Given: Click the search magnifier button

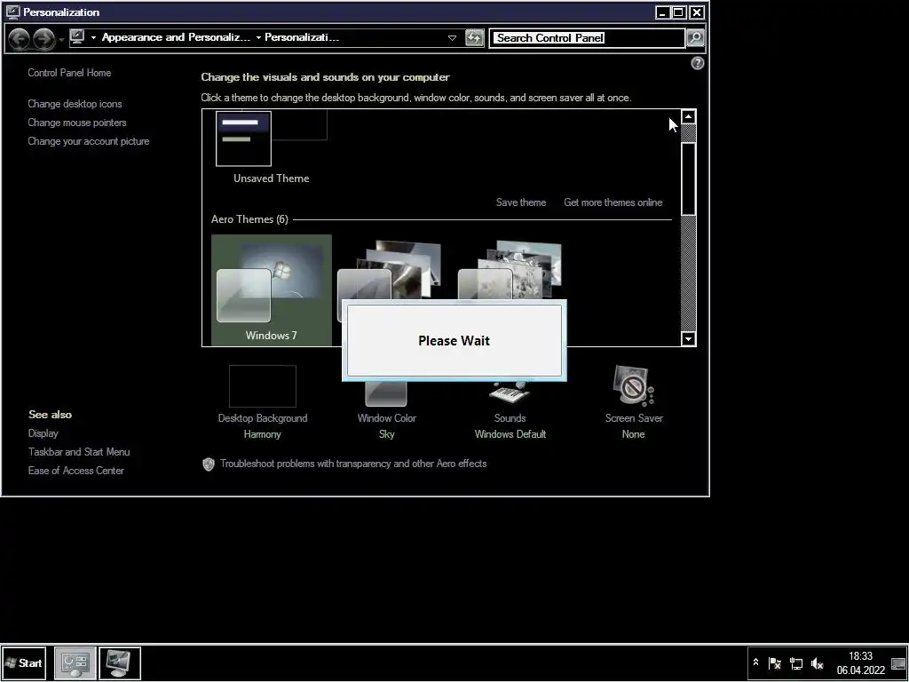Looking at the screenshot, I should tap(695, 38).
